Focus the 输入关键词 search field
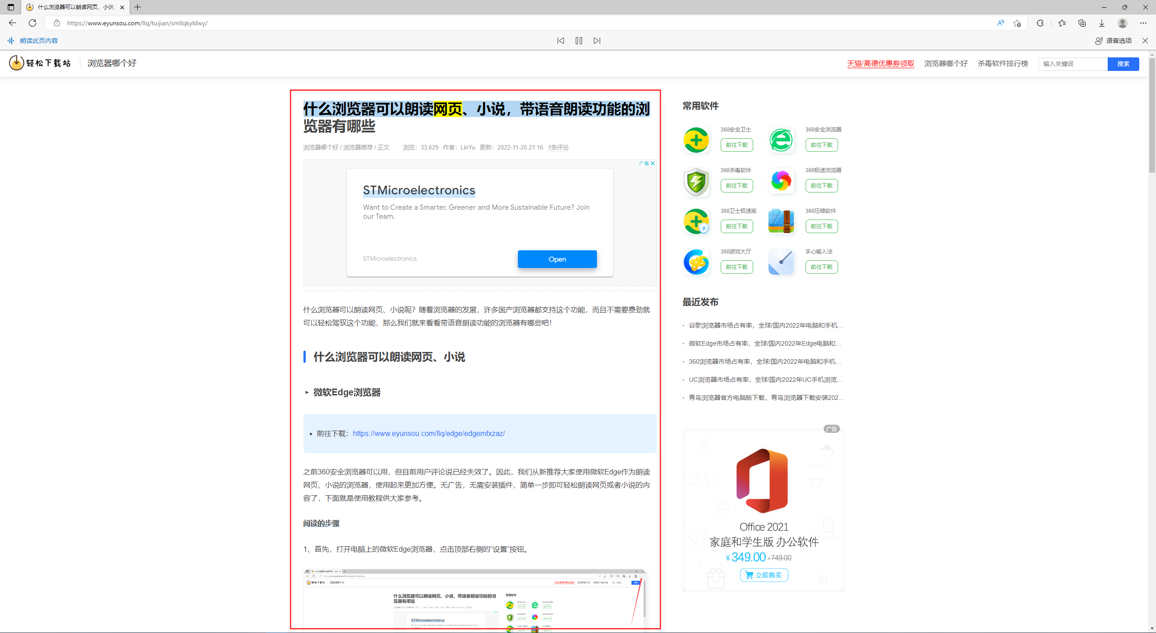 coord(1073,64)
